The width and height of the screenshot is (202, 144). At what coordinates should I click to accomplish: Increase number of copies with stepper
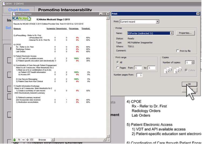pyautogui.click(x=192, y=61)
